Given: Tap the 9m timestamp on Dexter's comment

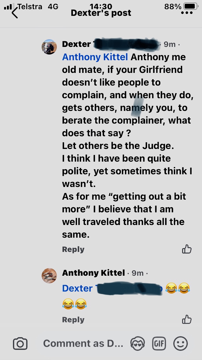Looking at the screenshot, I should point(169,44).
